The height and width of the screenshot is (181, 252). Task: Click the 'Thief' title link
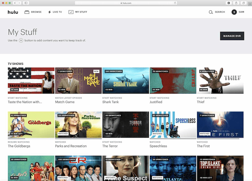(201, 102)
